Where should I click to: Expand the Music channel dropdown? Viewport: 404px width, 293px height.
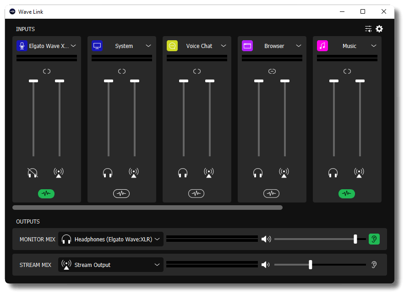(374, 46)
